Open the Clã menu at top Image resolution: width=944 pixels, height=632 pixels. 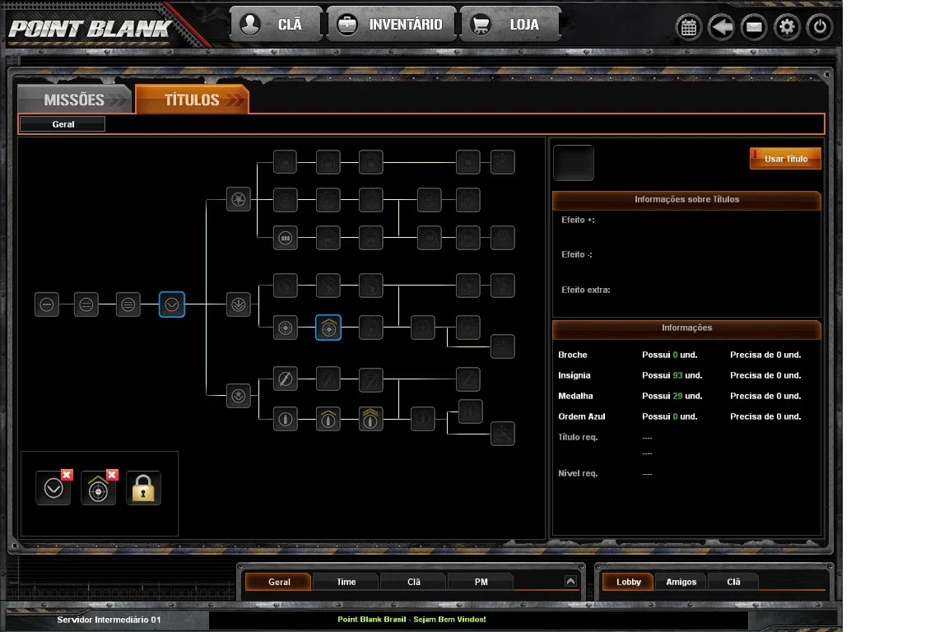click(x=276, y=25)
